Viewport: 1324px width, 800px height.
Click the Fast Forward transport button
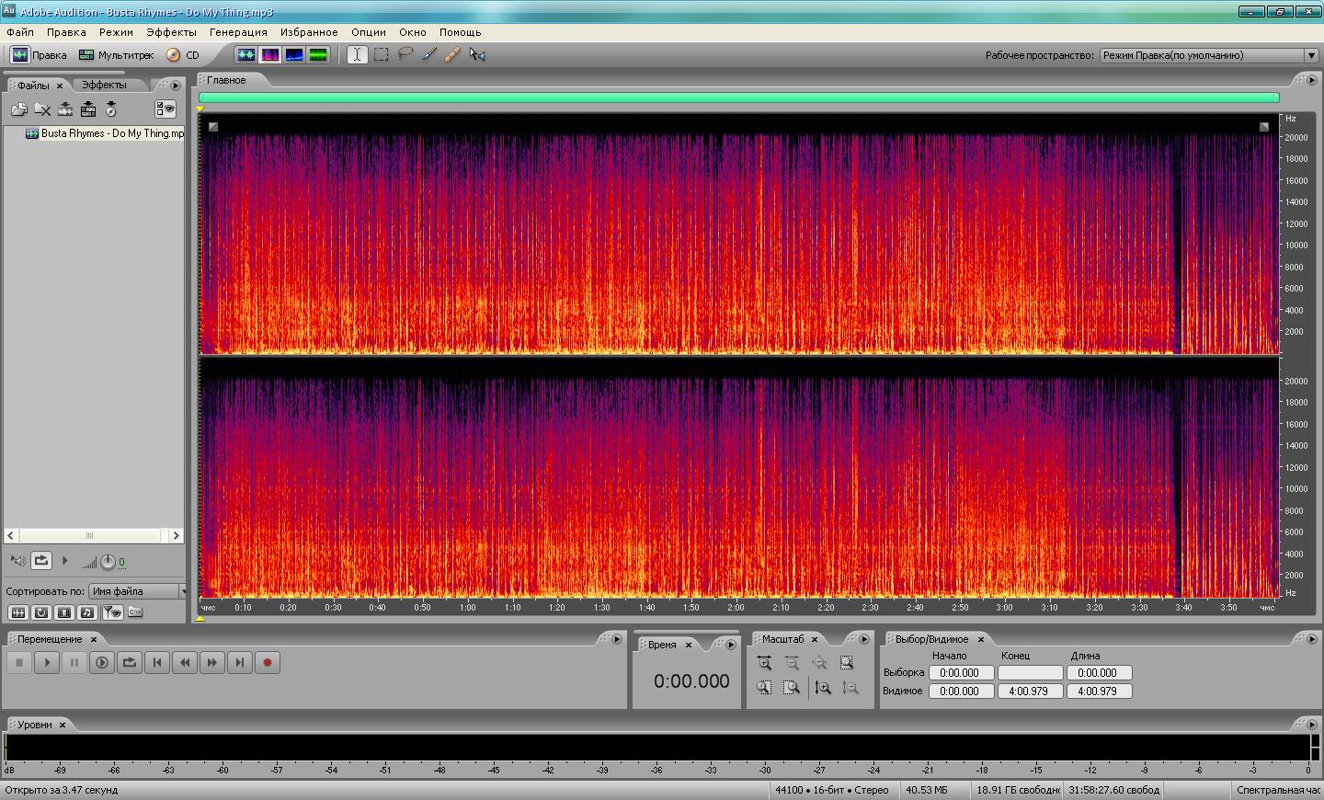coord(212,662)
